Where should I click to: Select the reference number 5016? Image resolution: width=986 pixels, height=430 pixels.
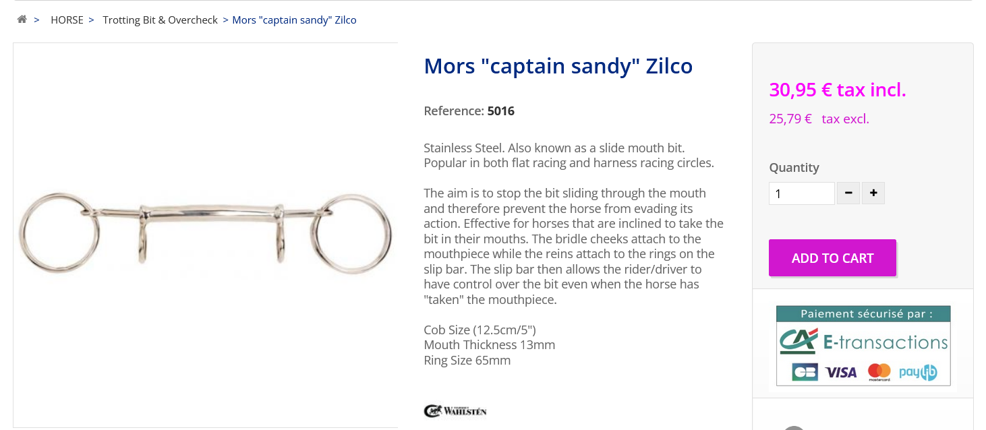pyautogui.click(x=501, y=111)
